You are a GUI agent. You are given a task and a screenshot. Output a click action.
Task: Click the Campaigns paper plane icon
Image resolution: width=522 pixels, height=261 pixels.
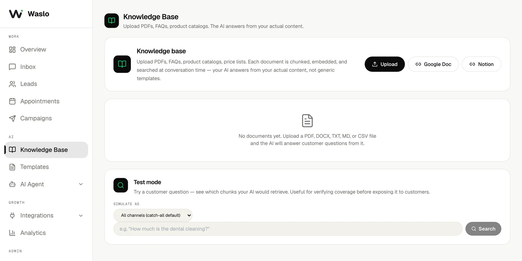pos(12,118)
